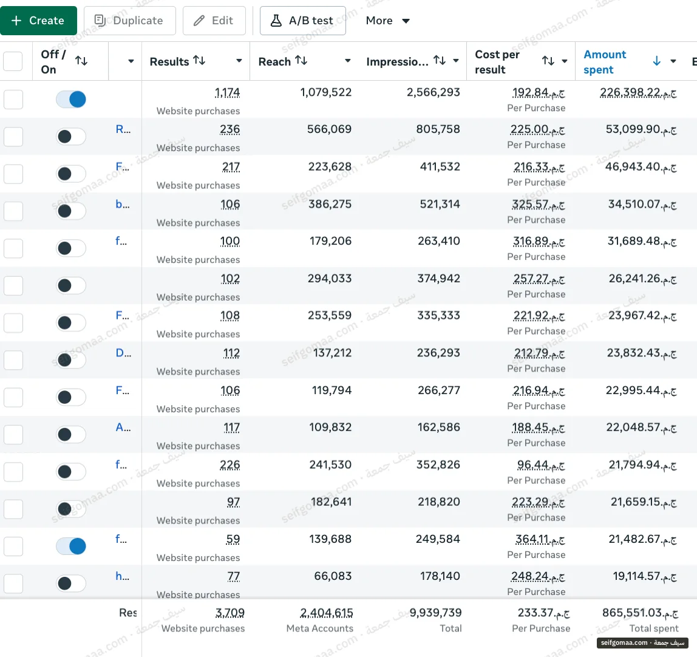Open the campaign link starting with b
Screen dimensions: 697x657
123,204
